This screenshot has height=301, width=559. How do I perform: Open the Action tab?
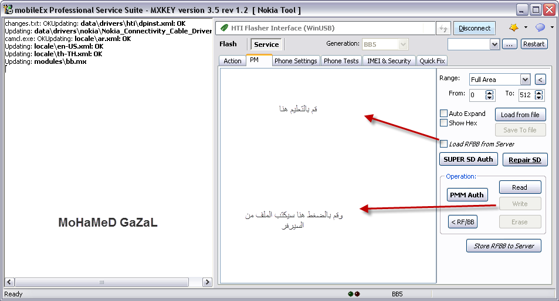[232, 61]
